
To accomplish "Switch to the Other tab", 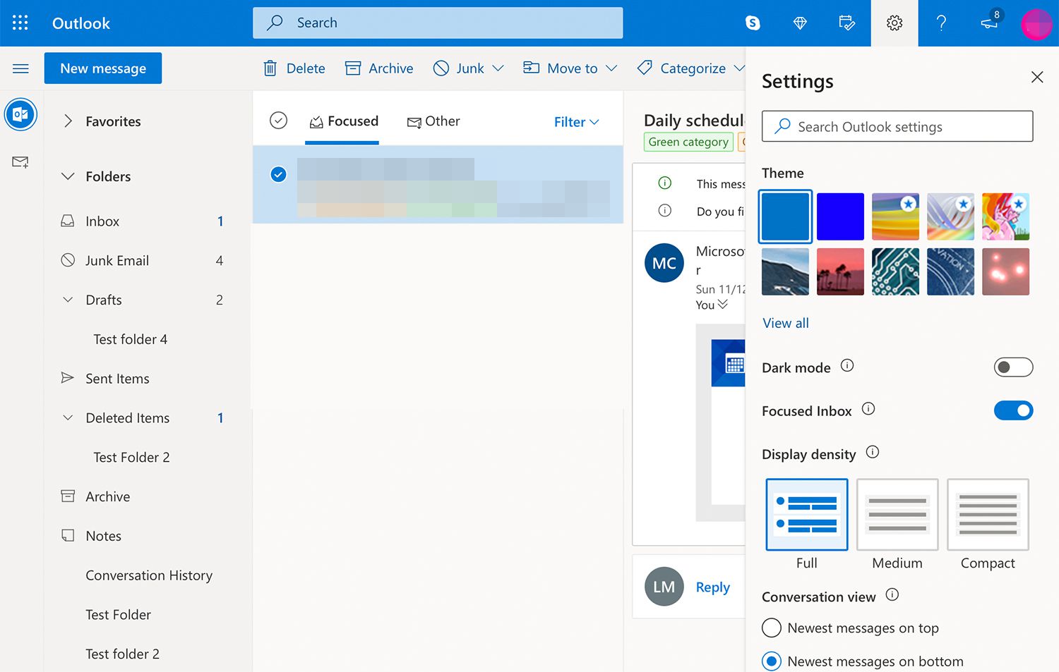I will coord(433,121).
